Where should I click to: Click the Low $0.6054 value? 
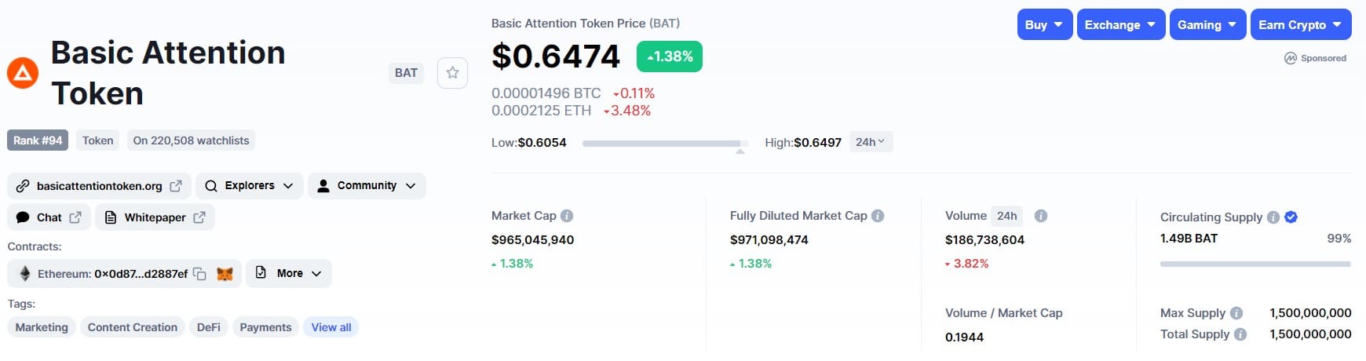[x=542, y=143]
